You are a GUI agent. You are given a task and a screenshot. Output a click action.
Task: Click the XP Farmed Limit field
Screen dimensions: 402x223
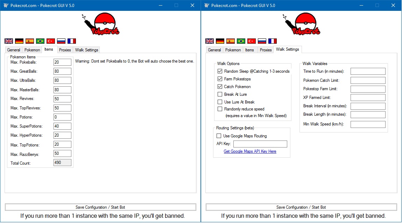[x=368, y=98]
